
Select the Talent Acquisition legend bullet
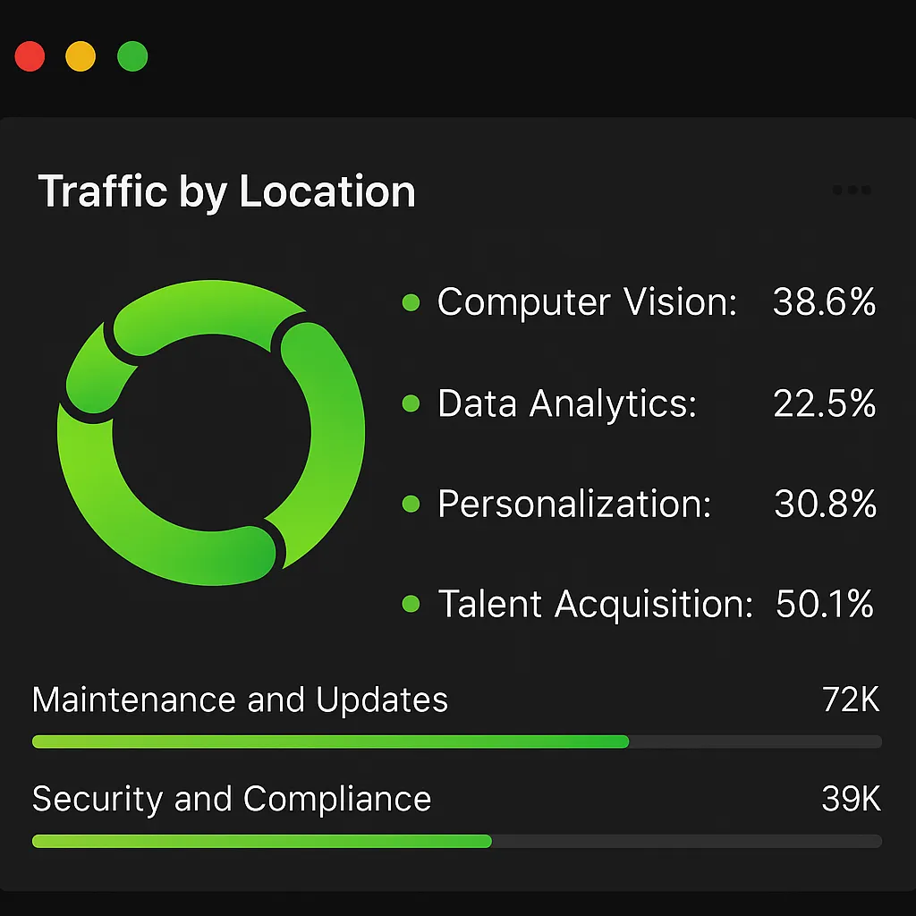click(411, 604)
